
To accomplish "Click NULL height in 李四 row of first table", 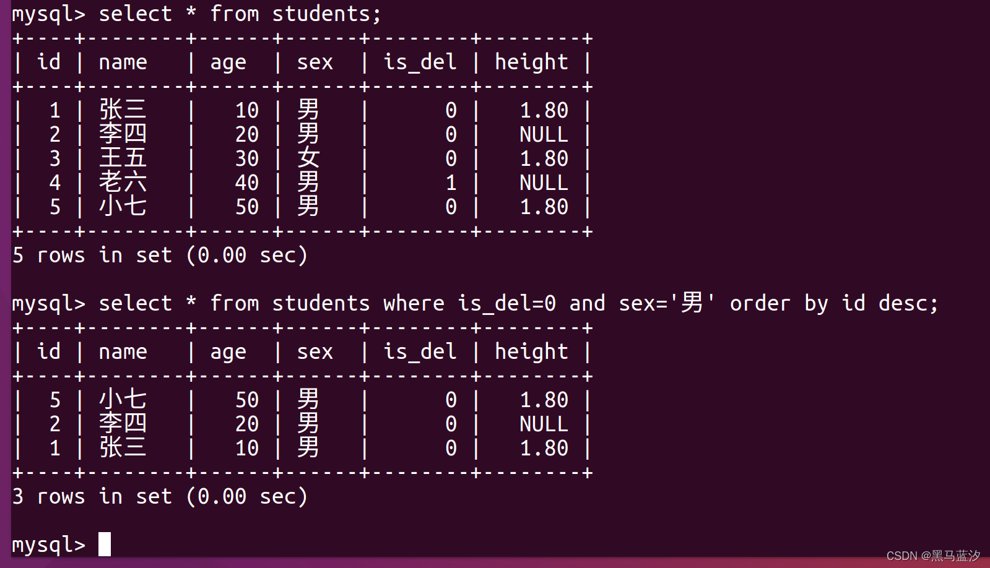I will tap(544, 134).
